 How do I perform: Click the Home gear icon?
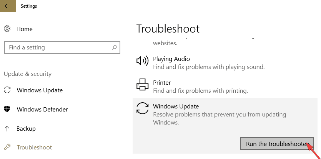7,29
